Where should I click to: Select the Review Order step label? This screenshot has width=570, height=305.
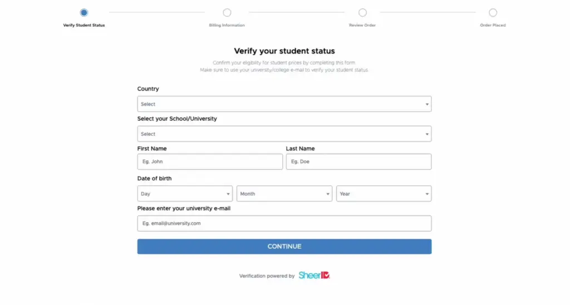[x=362, y=26]
